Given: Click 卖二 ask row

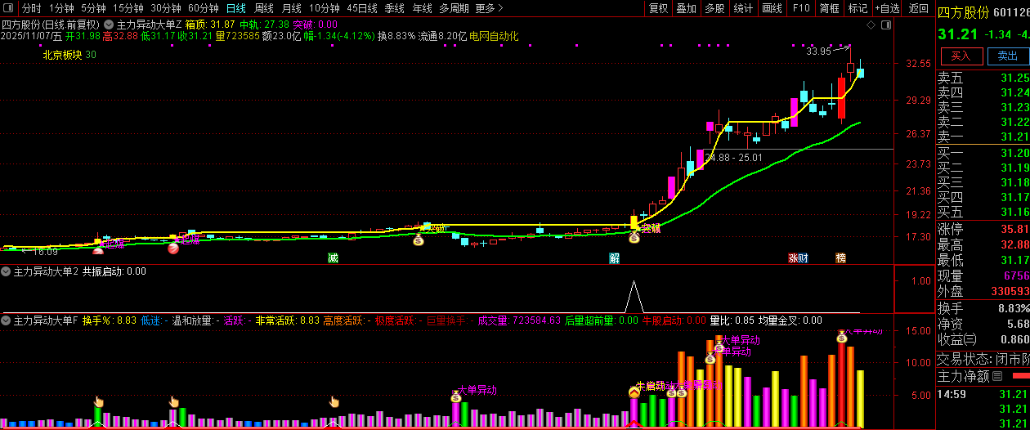Looking at the screenshot, I should pyautogui.click(x=983, y=122).
